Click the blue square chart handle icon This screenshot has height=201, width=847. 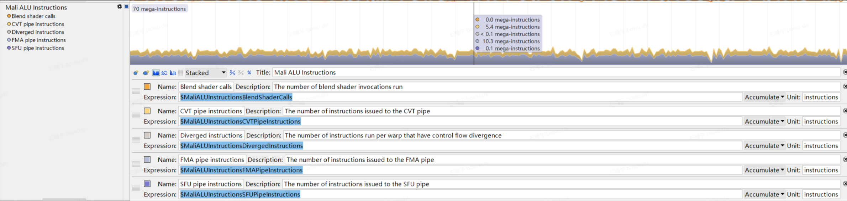(x=126, y=6)
